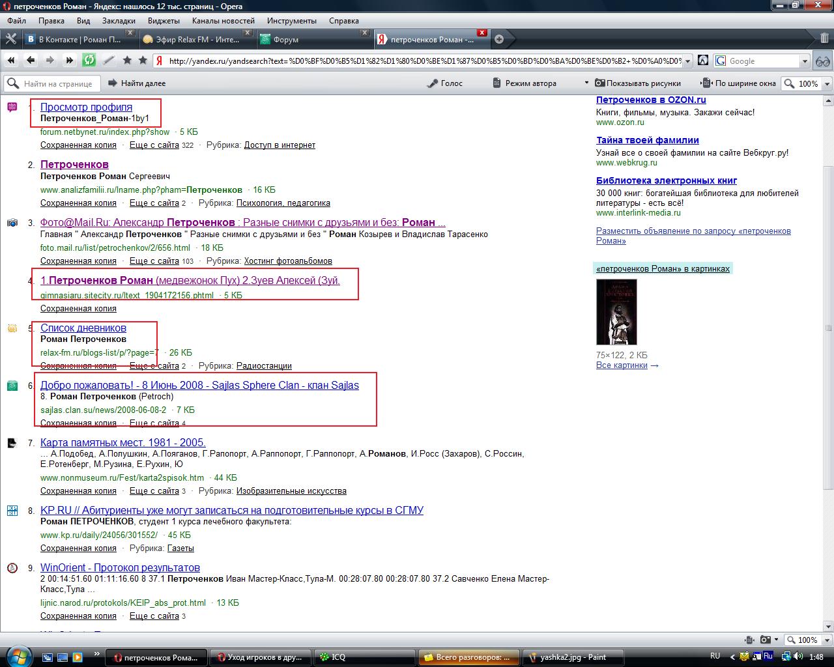Open the Opera panels wrench icon
The width and height of the screenshot is (834, 667).
click(10, 39)
